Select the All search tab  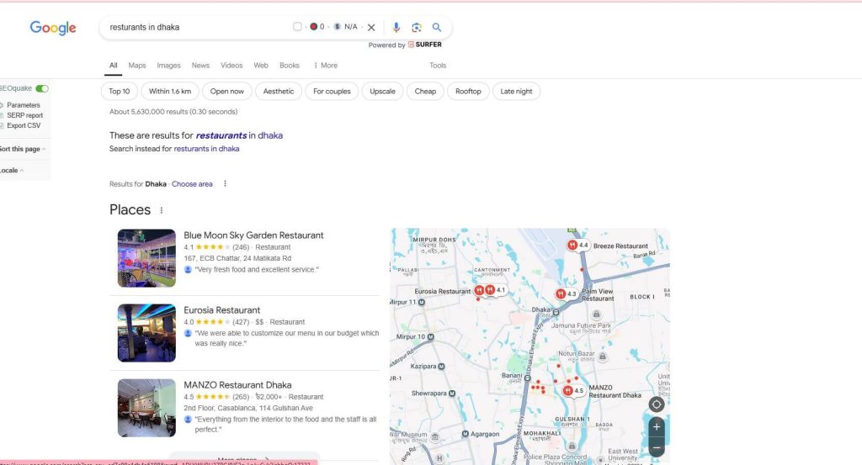tap(114, 66)
